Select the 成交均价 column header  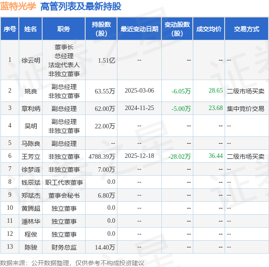[x=209, y=29]
